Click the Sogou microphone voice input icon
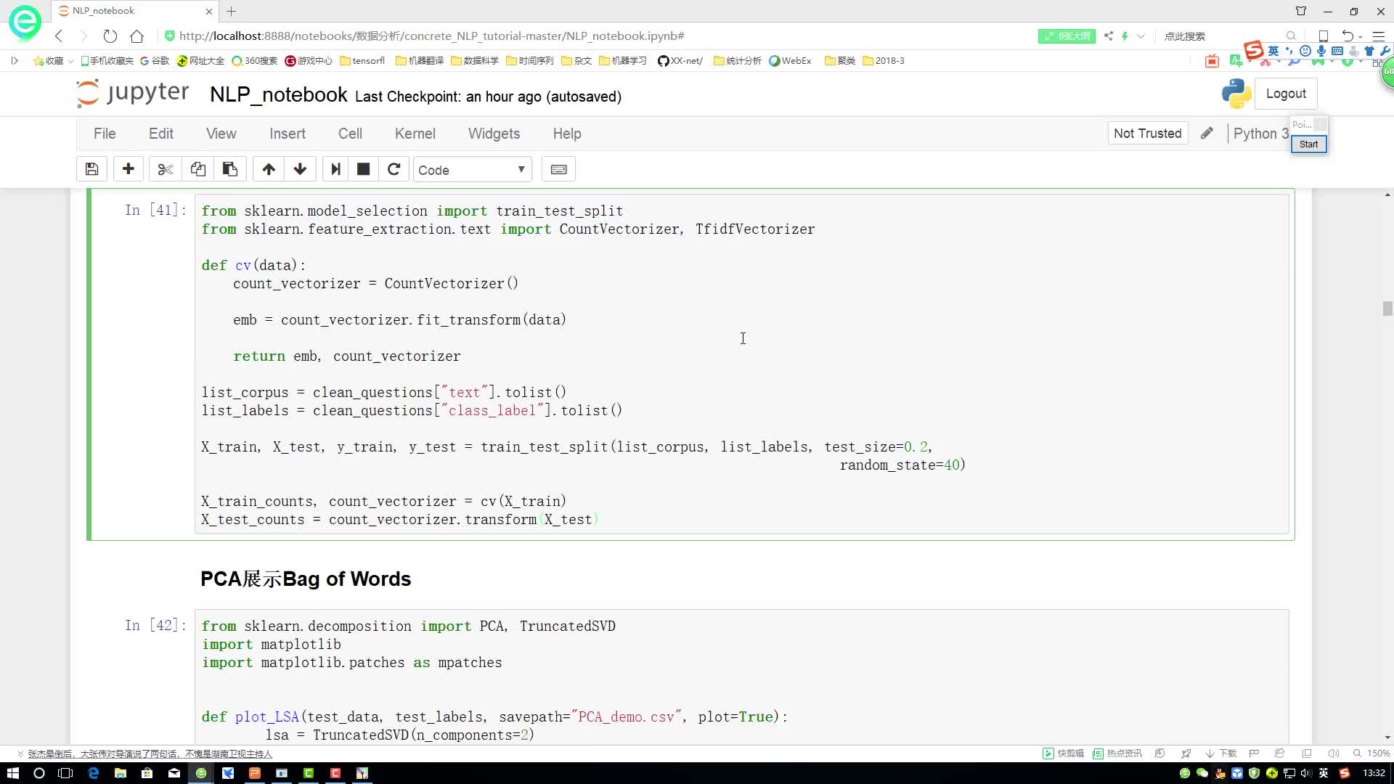The width and height of the screenshot is (1394, 784). tap(1321, 51)
